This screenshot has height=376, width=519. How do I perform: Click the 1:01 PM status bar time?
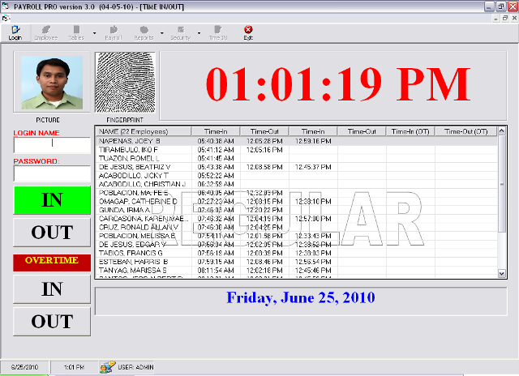[74, 367]
